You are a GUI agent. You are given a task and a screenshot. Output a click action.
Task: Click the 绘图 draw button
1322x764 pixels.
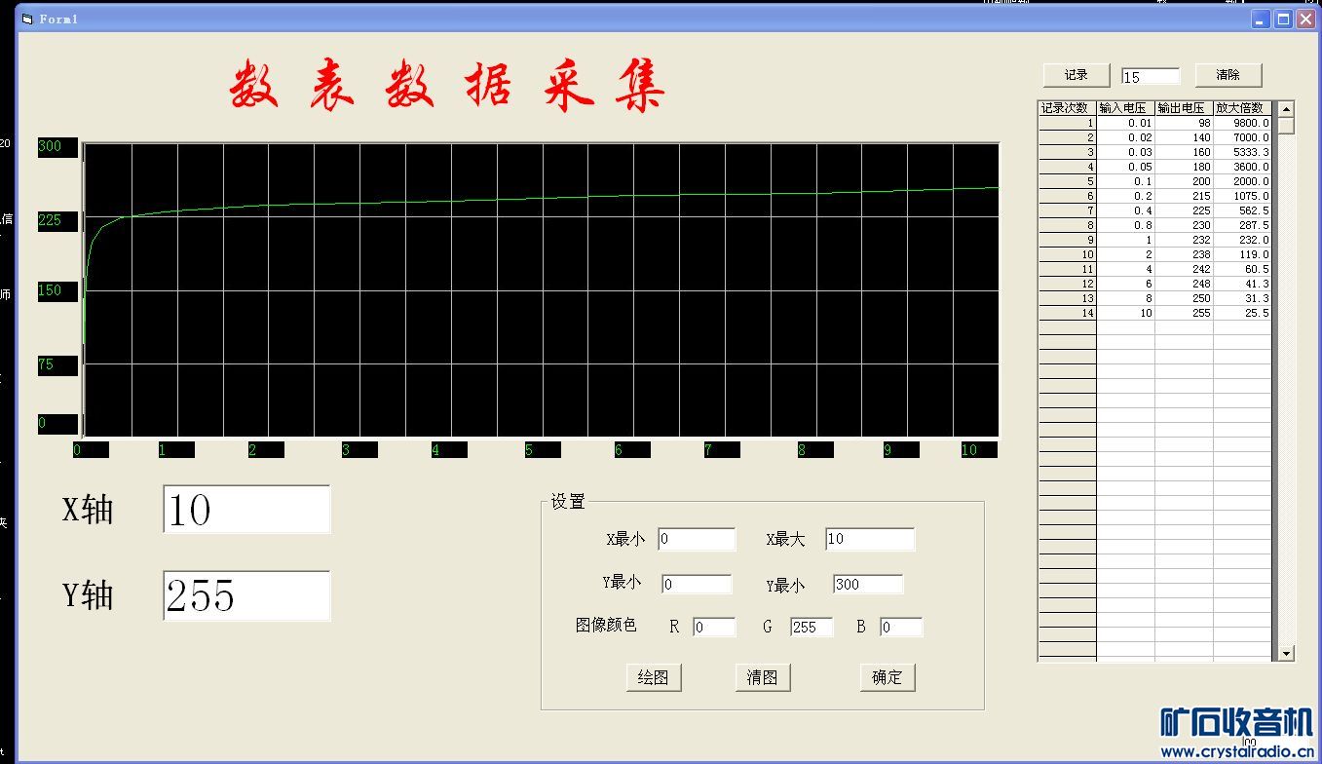coord(653,678)
